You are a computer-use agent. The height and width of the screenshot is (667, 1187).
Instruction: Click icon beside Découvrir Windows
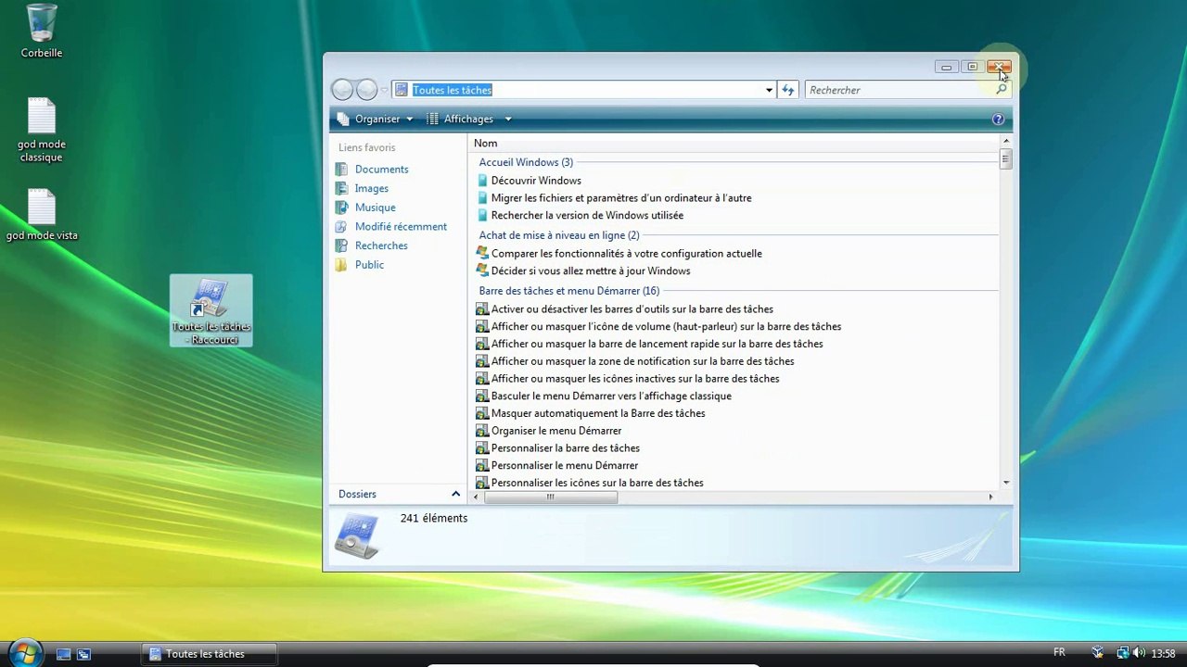click(482, 181)
